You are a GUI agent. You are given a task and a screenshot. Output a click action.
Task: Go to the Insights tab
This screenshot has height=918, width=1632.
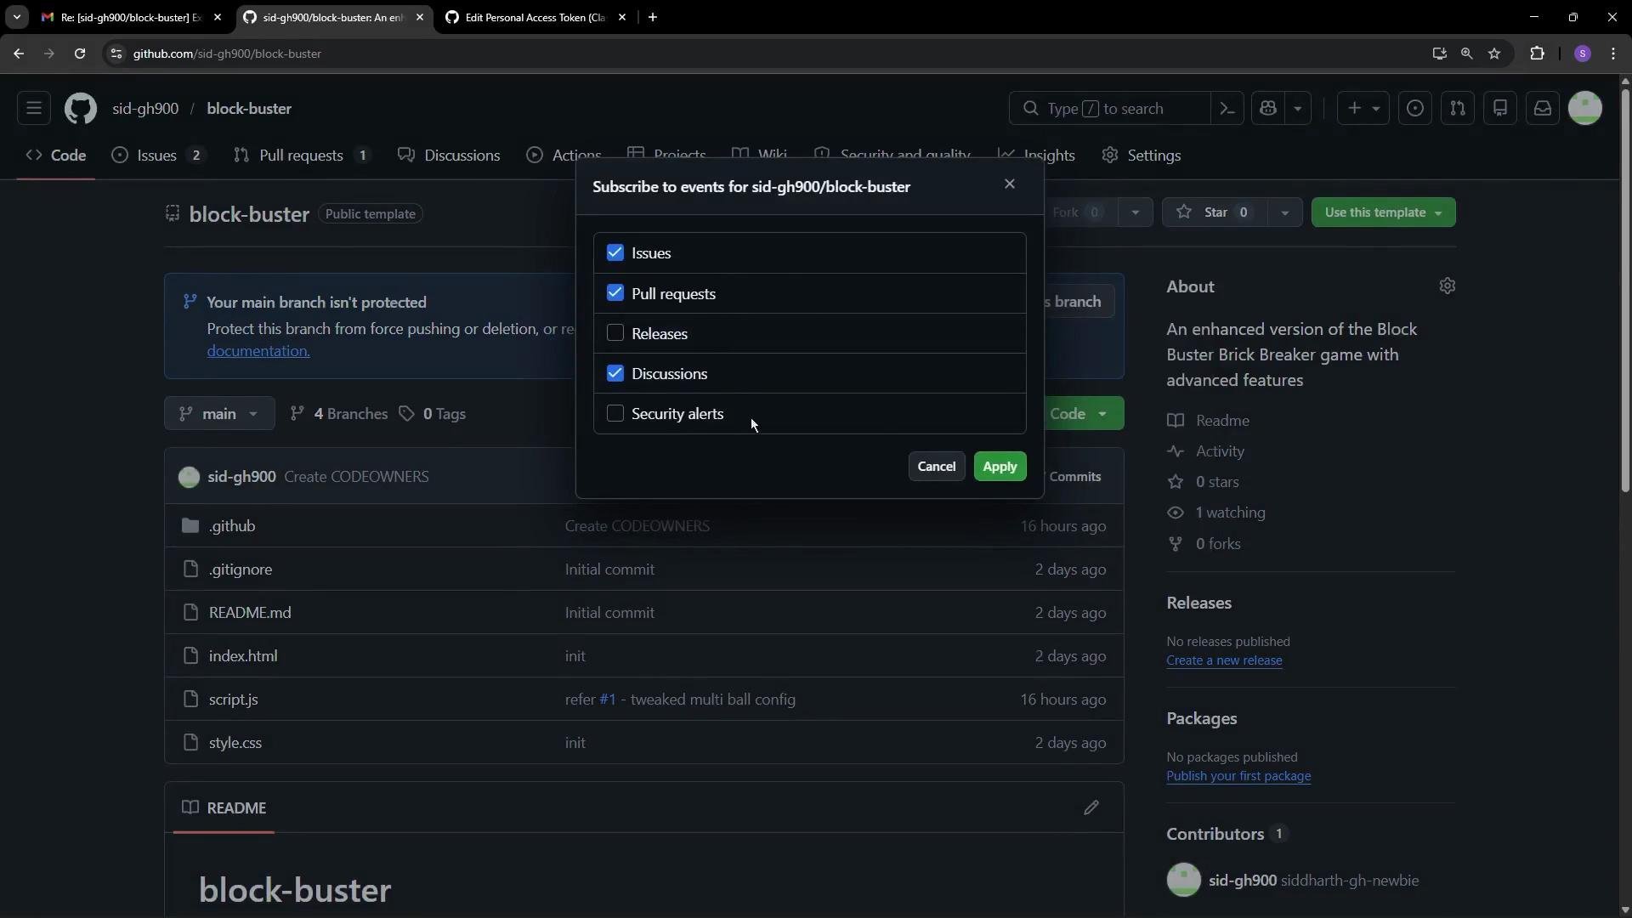point(1037,156)
